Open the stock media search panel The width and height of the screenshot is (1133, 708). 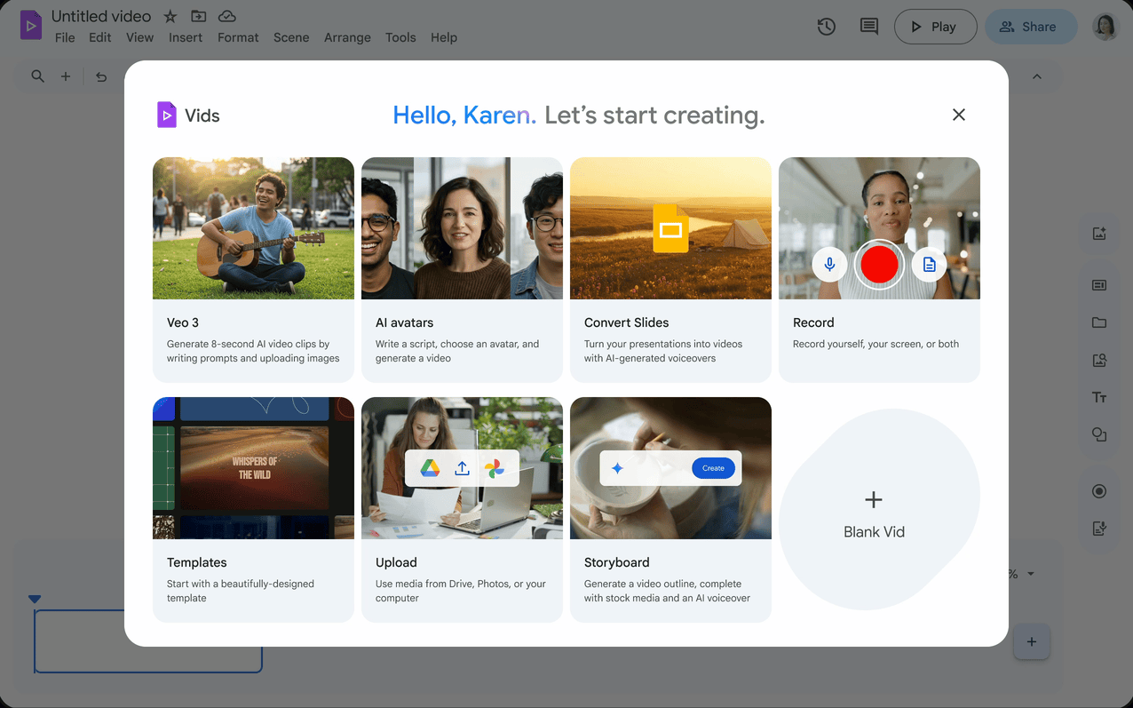pos(1099,360)
